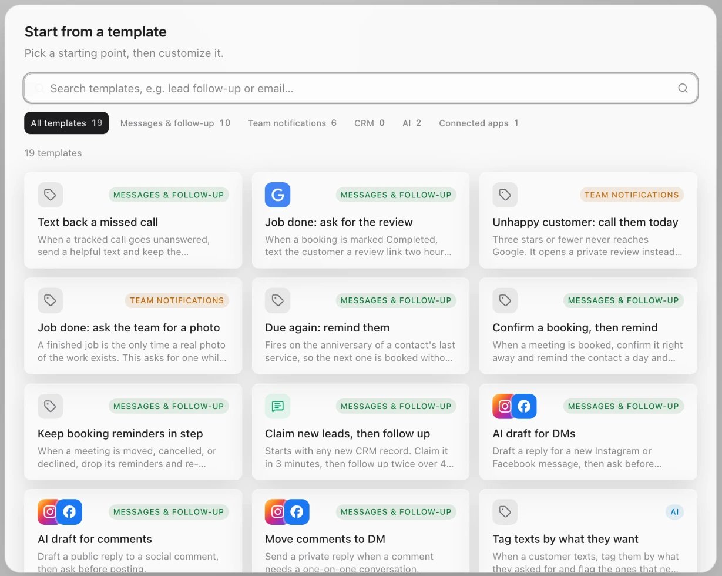The image size is (722, 576).
Task: Click the Claim new leads, then follow up title
Action: click(x=347, y=434)
